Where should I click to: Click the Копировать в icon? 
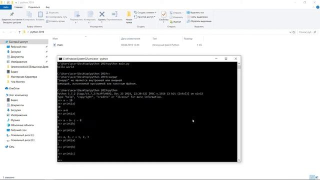[90, 14]
